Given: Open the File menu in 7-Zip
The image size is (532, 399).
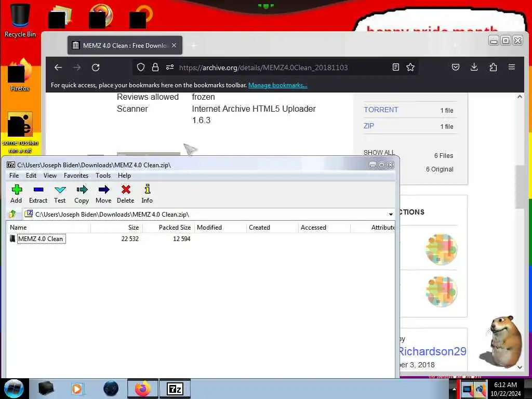Looking at the screenshot, I should point(14,176).
